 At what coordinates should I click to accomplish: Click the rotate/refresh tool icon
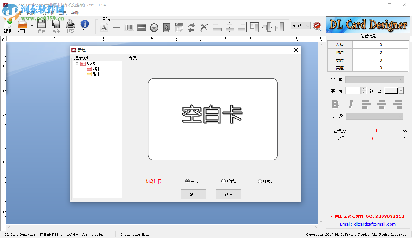(192, 28)
